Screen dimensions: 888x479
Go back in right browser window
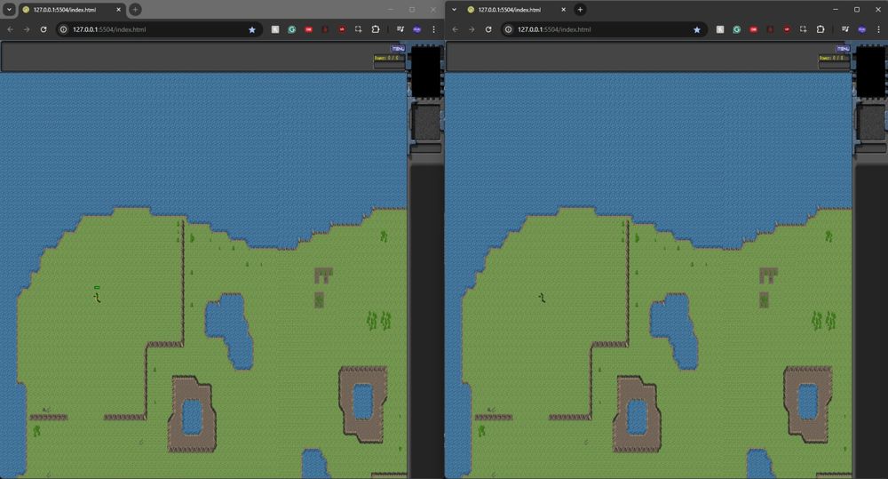coord(456,29)
